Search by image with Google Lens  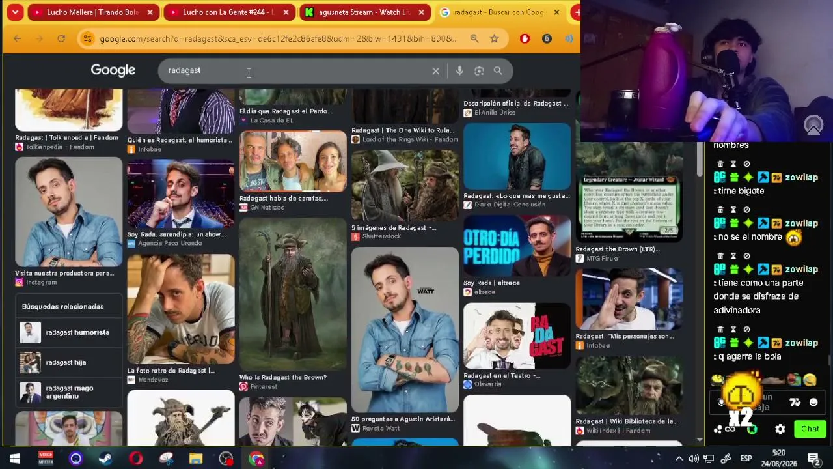479,71
